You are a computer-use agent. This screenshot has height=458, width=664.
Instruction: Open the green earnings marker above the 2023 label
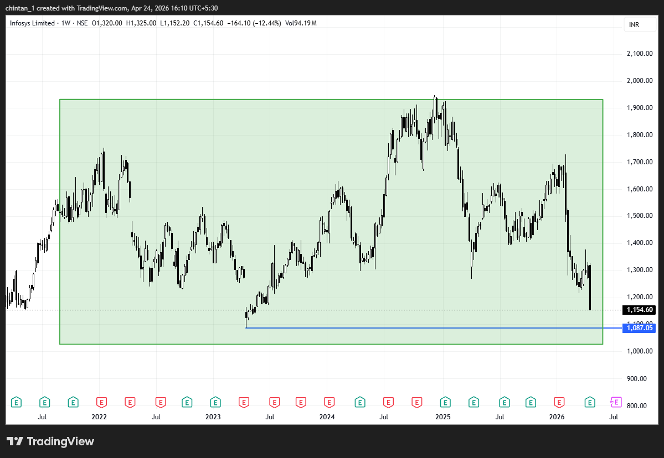point(215,402)
